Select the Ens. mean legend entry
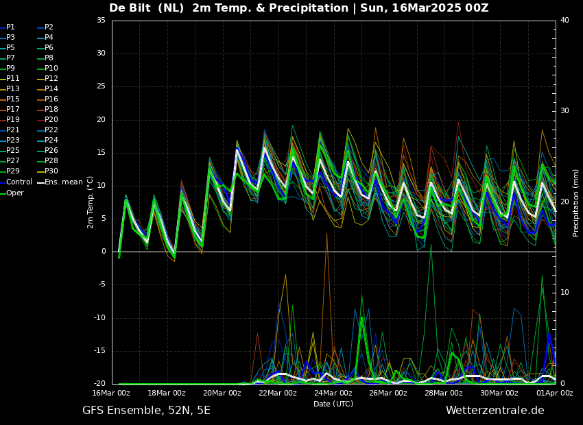Viewport: 583px width, 425px height. coord(60,182)
